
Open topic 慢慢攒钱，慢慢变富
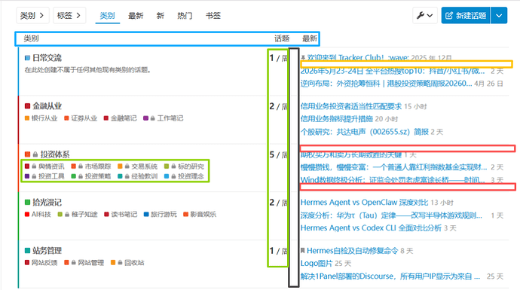click(x=393, y=167)
